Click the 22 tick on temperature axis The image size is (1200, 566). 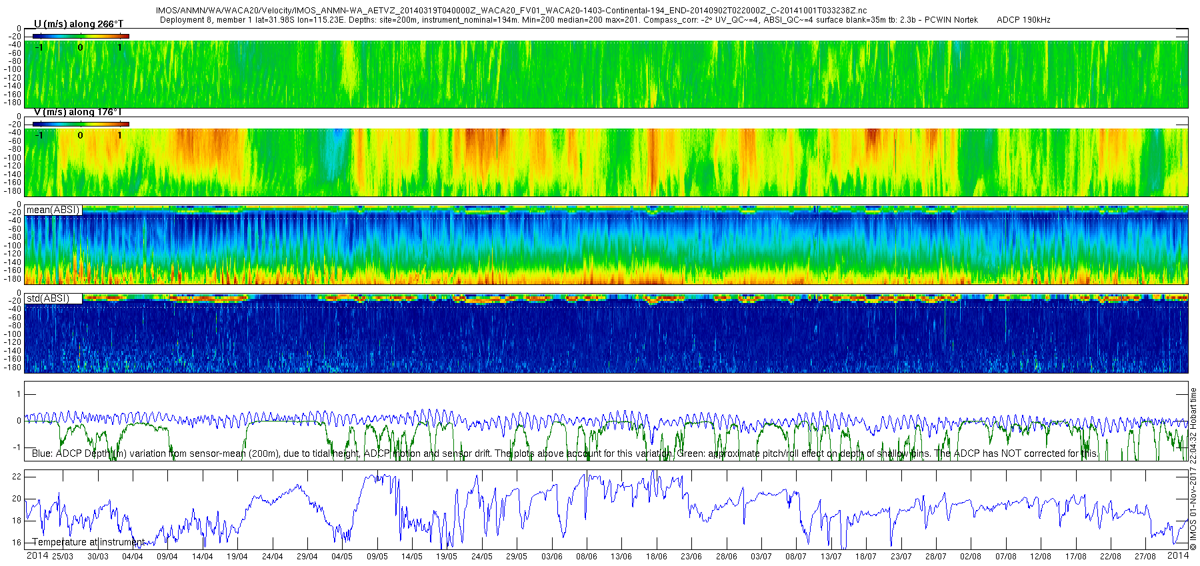(17, 477)
